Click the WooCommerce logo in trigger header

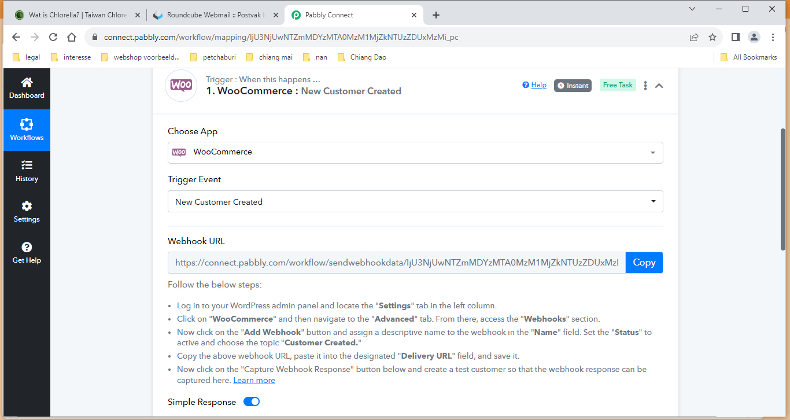(x=181, y=86)
